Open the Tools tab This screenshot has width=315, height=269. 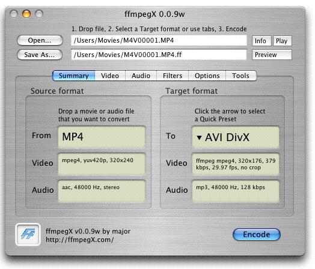241,76
